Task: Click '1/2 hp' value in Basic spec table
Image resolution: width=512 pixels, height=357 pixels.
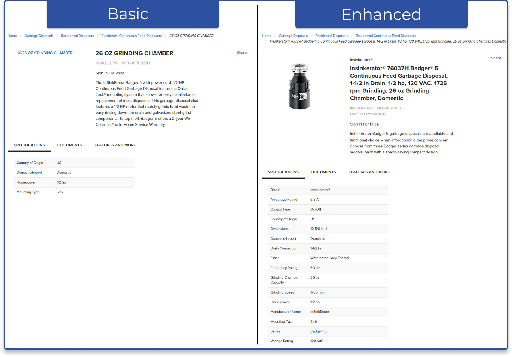Action: [x=61, y=182]
